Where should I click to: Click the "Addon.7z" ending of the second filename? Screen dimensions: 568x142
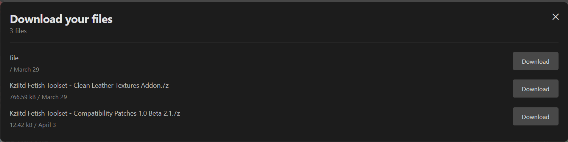[x=156, y=86]
